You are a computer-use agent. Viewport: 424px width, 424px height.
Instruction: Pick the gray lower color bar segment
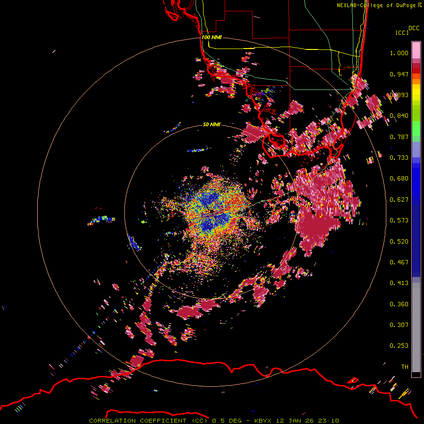[416, 327]
